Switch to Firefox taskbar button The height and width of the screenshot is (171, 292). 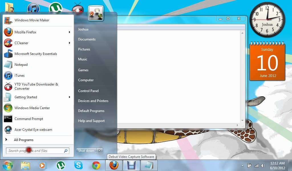(114, 165)
